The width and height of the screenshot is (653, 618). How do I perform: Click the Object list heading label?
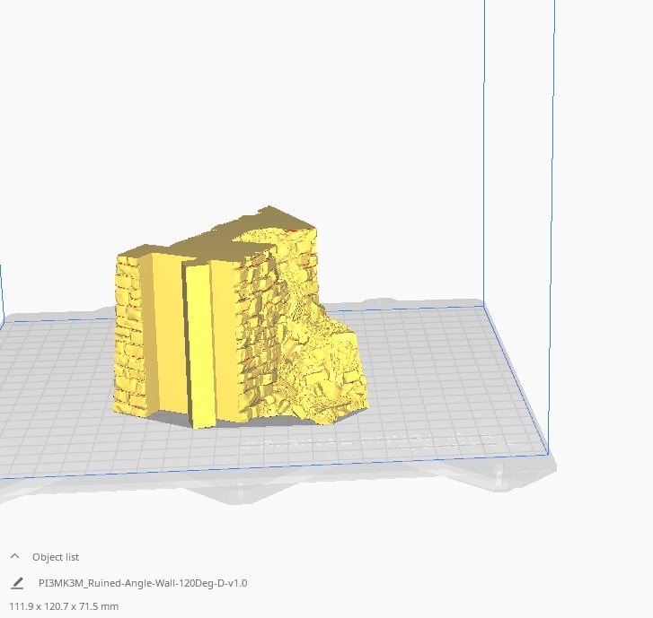pyautogui.click(x=56, y=557)
